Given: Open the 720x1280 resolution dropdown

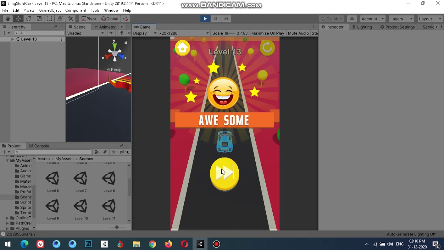Looking at the screenshot, I should tap(184, 33).
